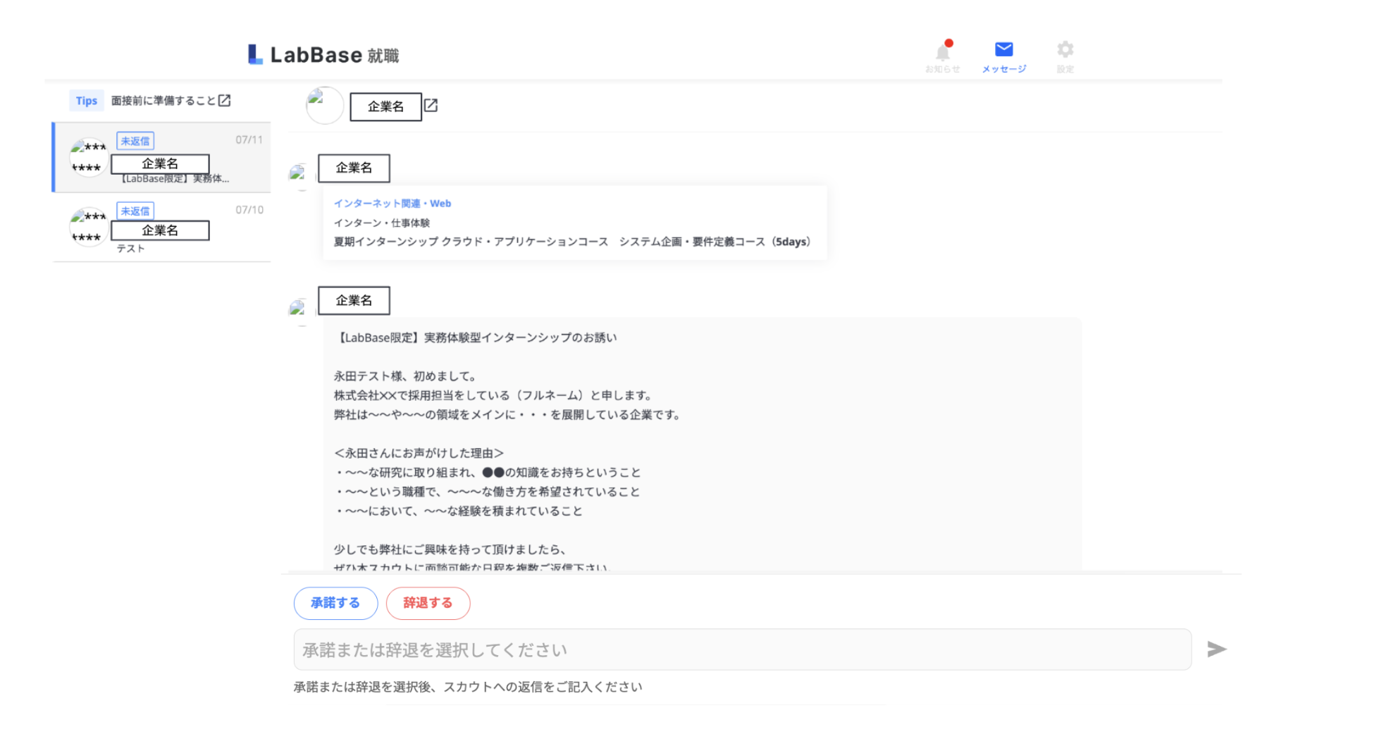This screenshot has width=1384, height=734.
Task: Open the インターネット関連・Web category link
Action: [x=392, y=203]
